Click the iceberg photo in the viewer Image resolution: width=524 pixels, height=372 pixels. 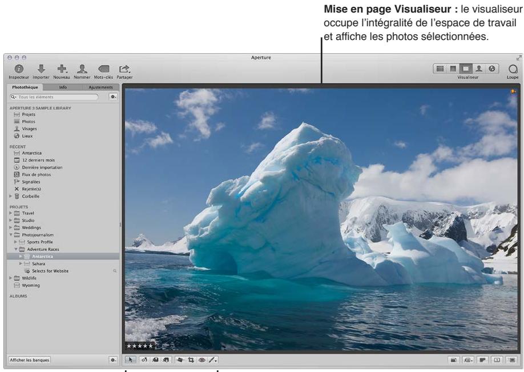321,219
